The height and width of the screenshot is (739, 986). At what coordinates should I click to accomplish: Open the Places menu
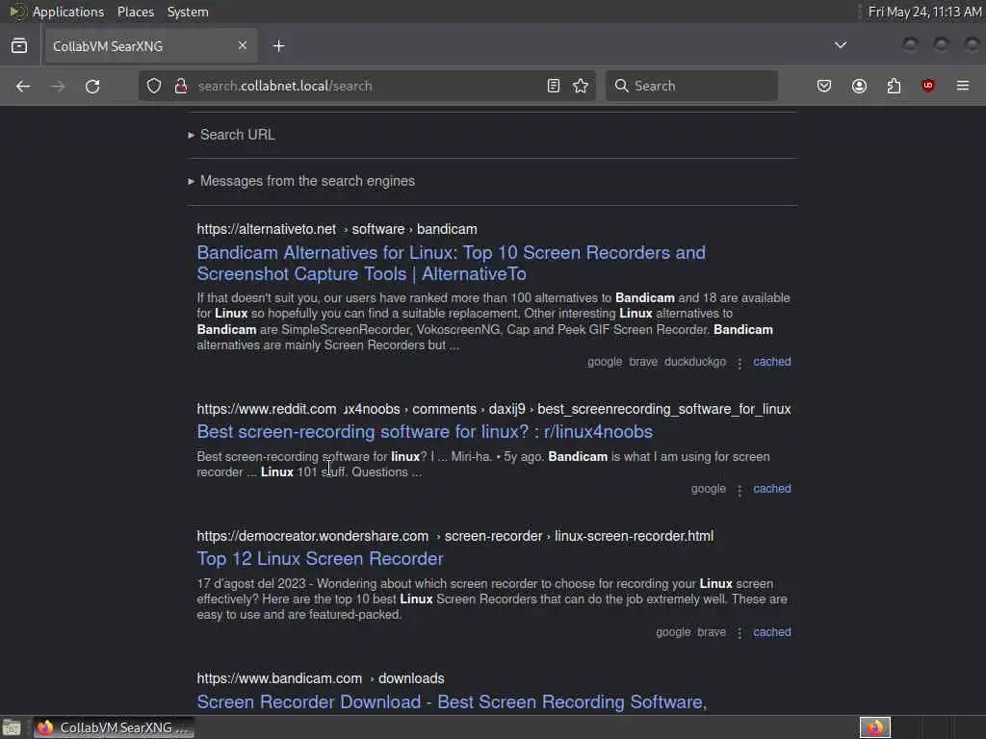[x=136, y=12]
